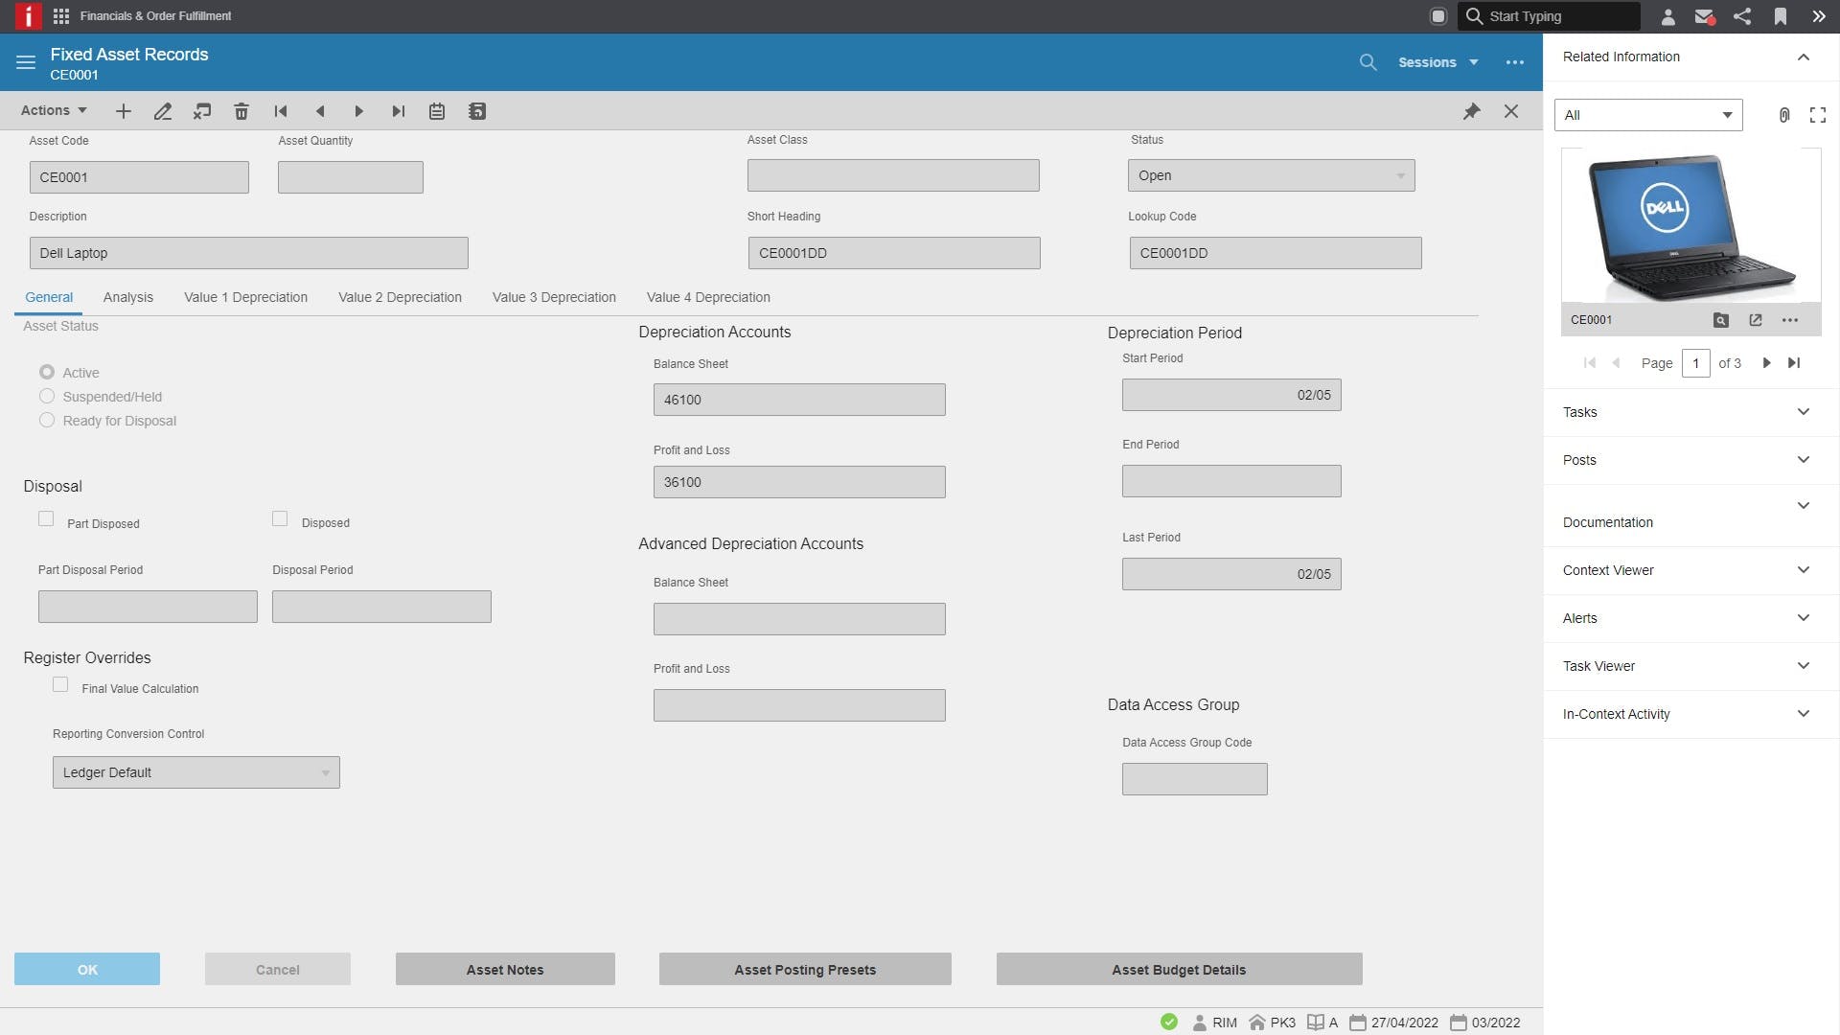Viewport: 1840px width, 1035px height.
Task: Click the Asset Notes button
Action: (x=505, y=969)
